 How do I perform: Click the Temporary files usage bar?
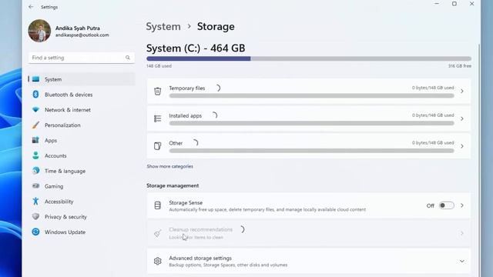coord(311,95)
